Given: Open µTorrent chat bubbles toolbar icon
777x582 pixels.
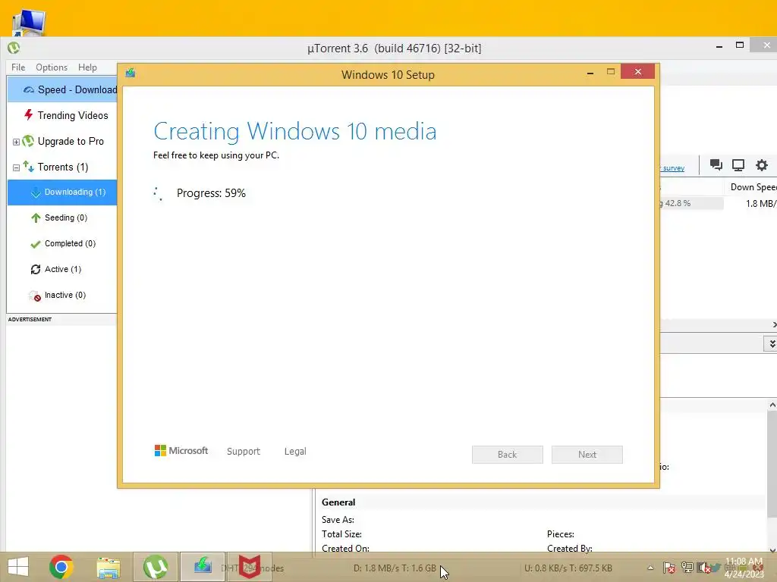Looking at the screenshot, I should pos(716,164).
